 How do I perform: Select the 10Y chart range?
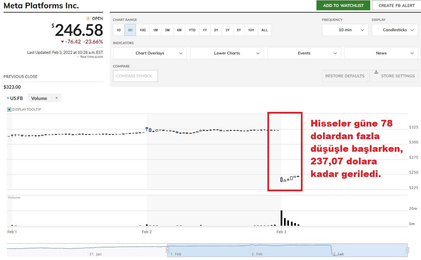[x=251, y=30]
